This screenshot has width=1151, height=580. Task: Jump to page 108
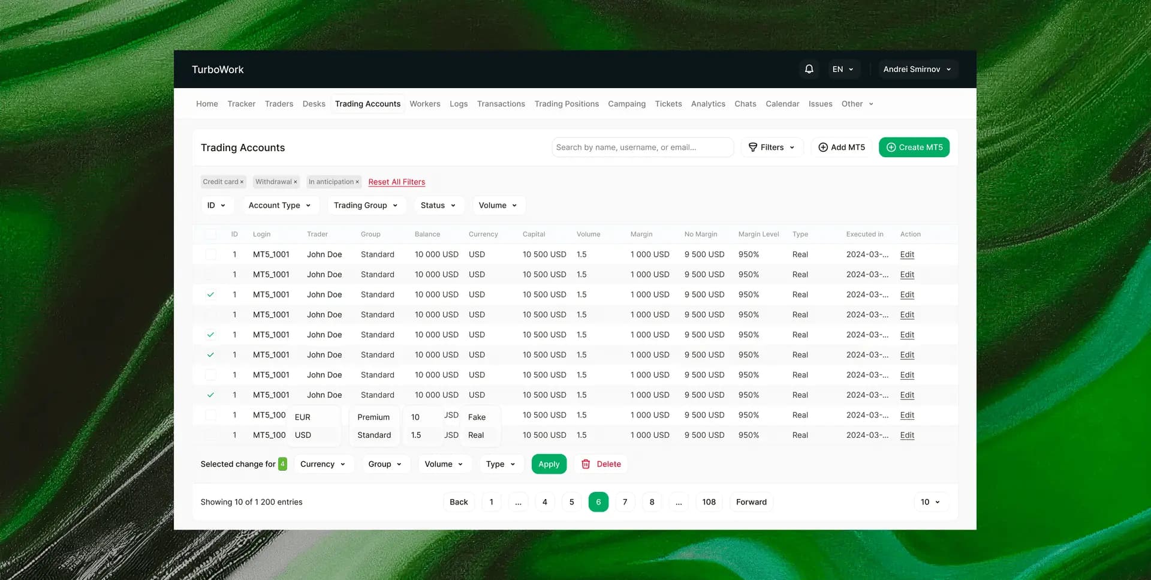tap(709, 502)
